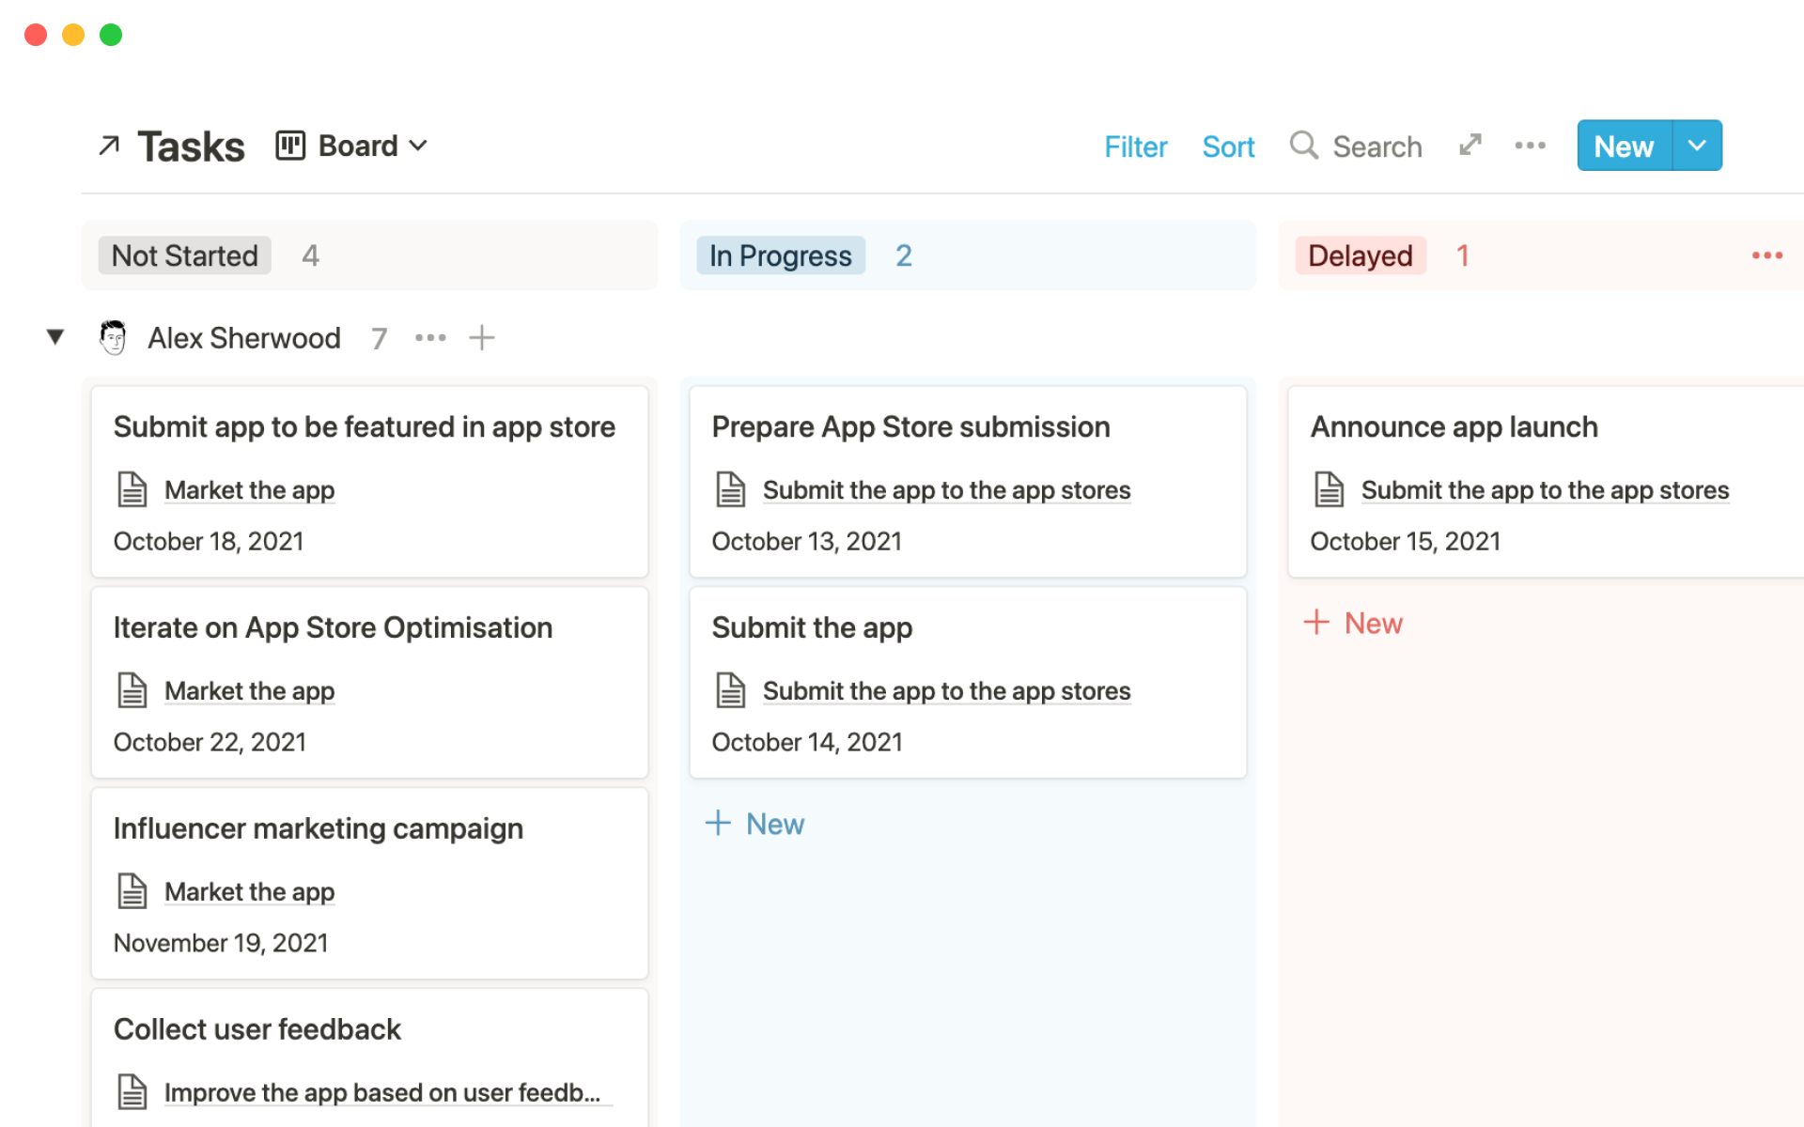Open the Submit the app card
1804x1127 pixels.
click(x=812, y=627)
